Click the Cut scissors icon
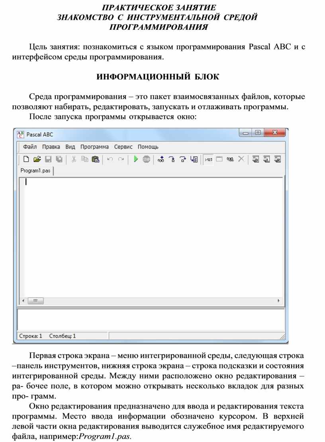Viewport: 325px width, 442px height. (74, 159)
